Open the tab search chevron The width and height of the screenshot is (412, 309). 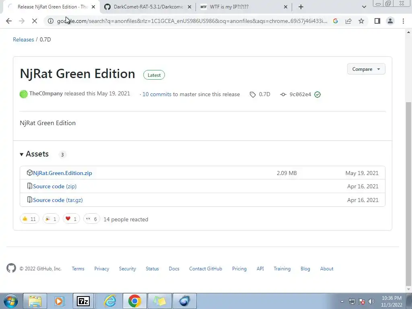click(x=364, y=7)
